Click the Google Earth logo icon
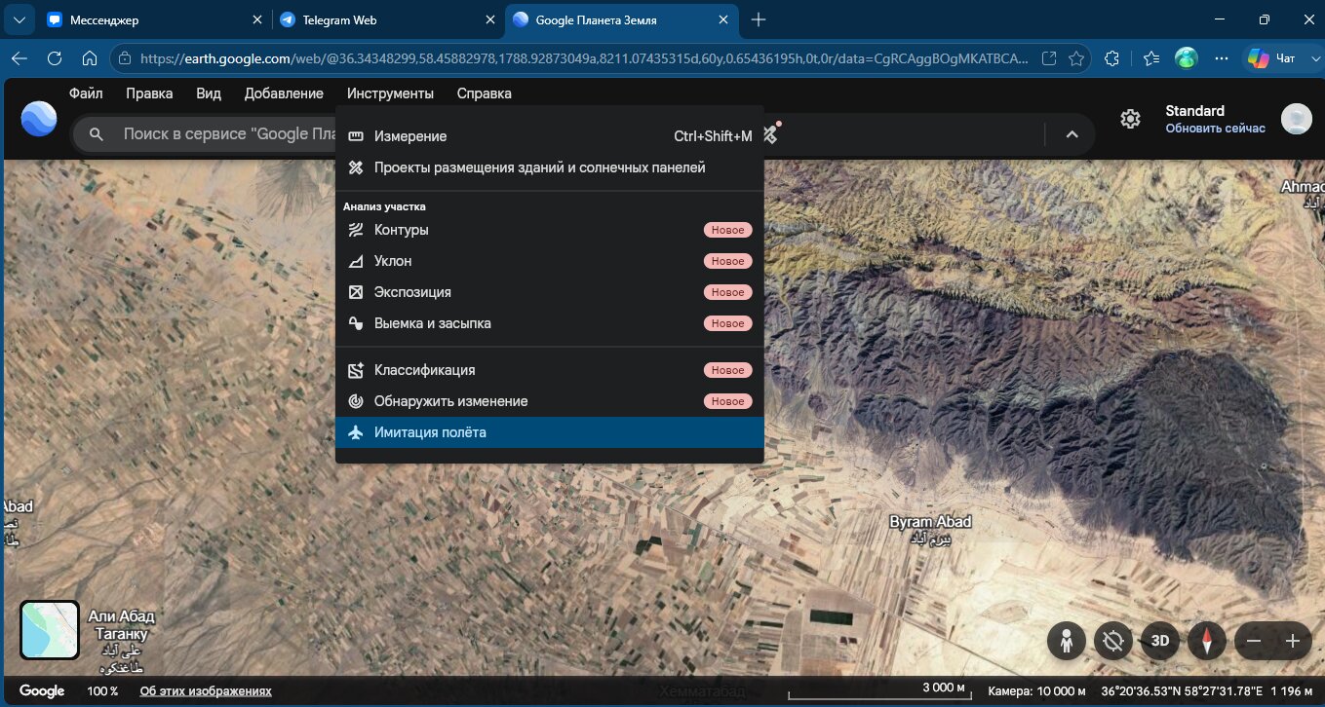Screen dimensions: 1325x707 click(x=39, y=119)
